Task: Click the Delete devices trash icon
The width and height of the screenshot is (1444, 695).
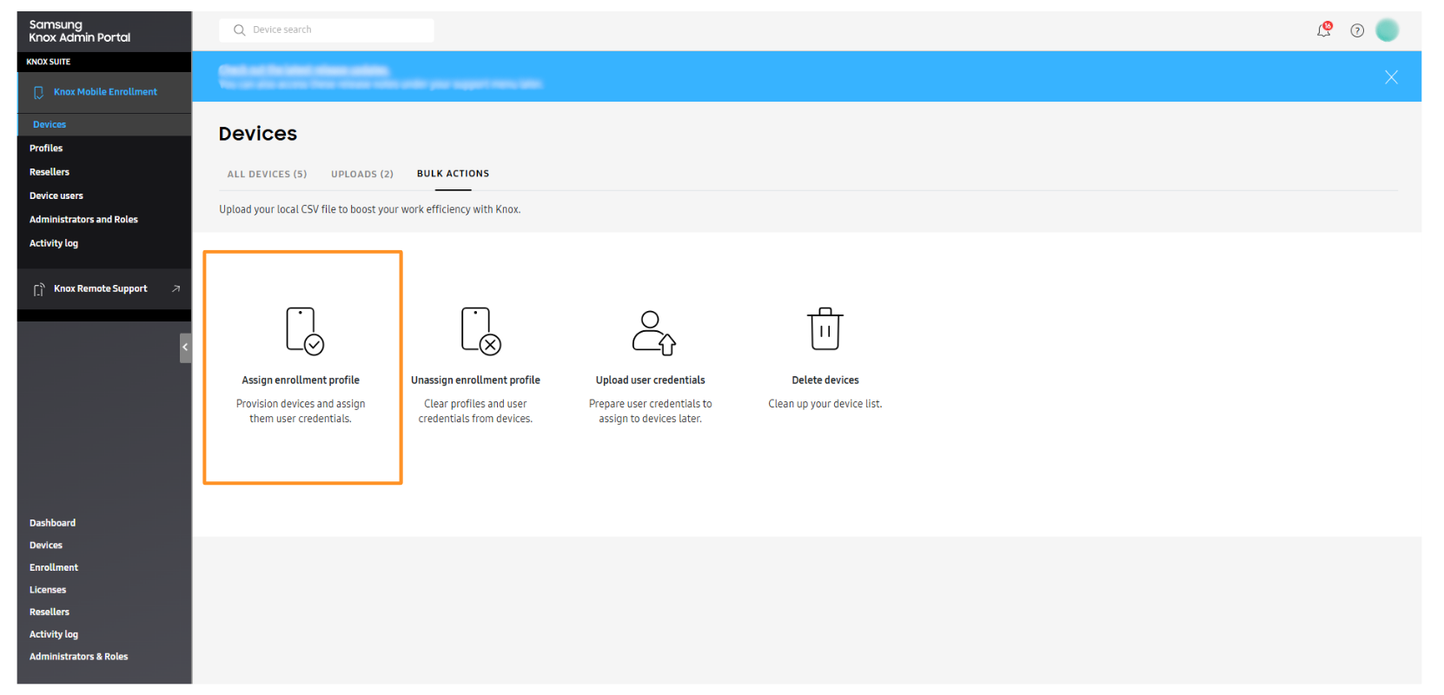Action: [x=825, y=329]
